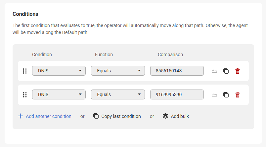Delete the 9169995390 condition
Viewport: 266px width, 147px height.
pos(238,95)
